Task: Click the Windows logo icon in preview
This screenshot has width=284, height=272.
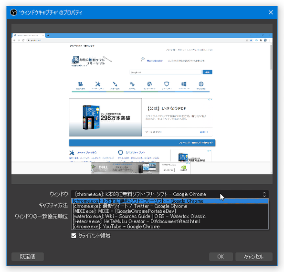Action: point(184,84)
